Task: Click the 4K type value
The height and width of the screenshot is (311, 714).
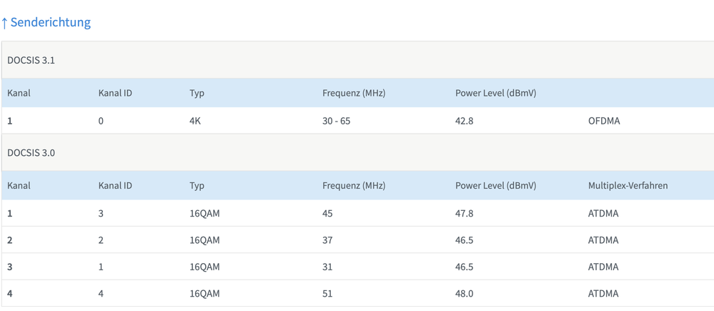Action: pos(195,121)
